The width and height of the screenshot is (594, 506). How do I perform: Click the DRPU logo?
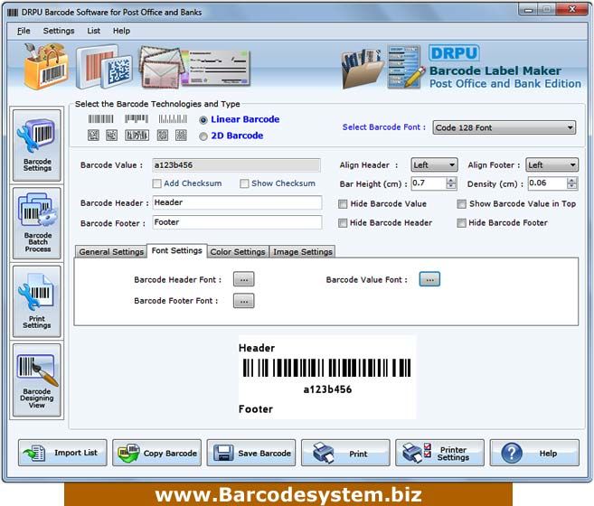[454, 53]
